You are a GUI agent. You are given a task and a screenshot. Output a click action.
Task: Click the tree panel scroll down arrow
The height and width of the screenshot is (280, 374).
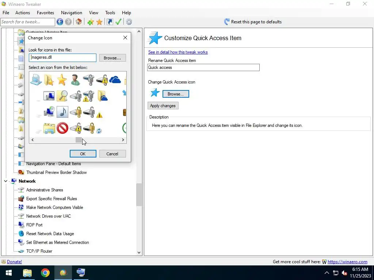[x=139, y=253]
